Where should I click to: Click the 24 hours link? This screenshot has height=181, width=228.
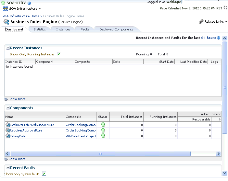tap(209, 38)
